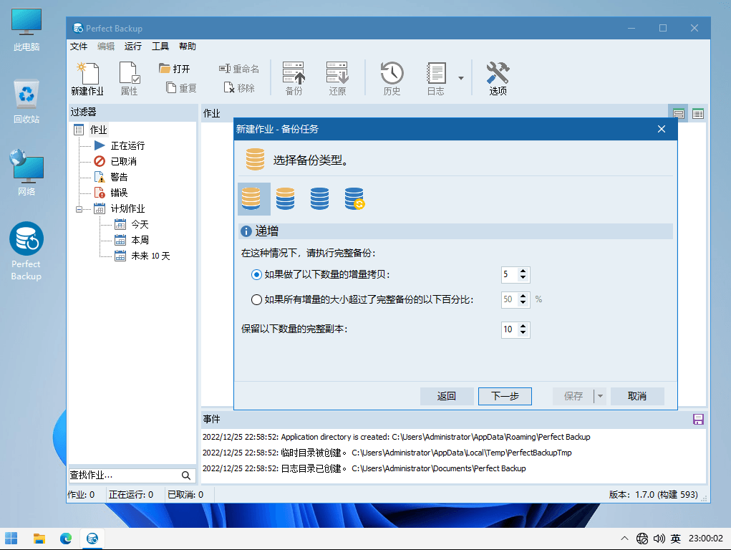Viewport: 731px width, 550px height.
Task: Click the 查找作业 search input field
Action: [124, 476]
